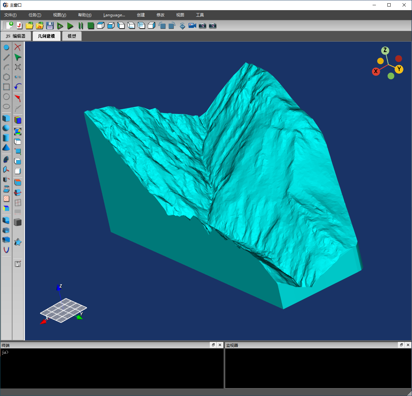
Task: Click the blue video camera record icon
Action: click(192, 26)
